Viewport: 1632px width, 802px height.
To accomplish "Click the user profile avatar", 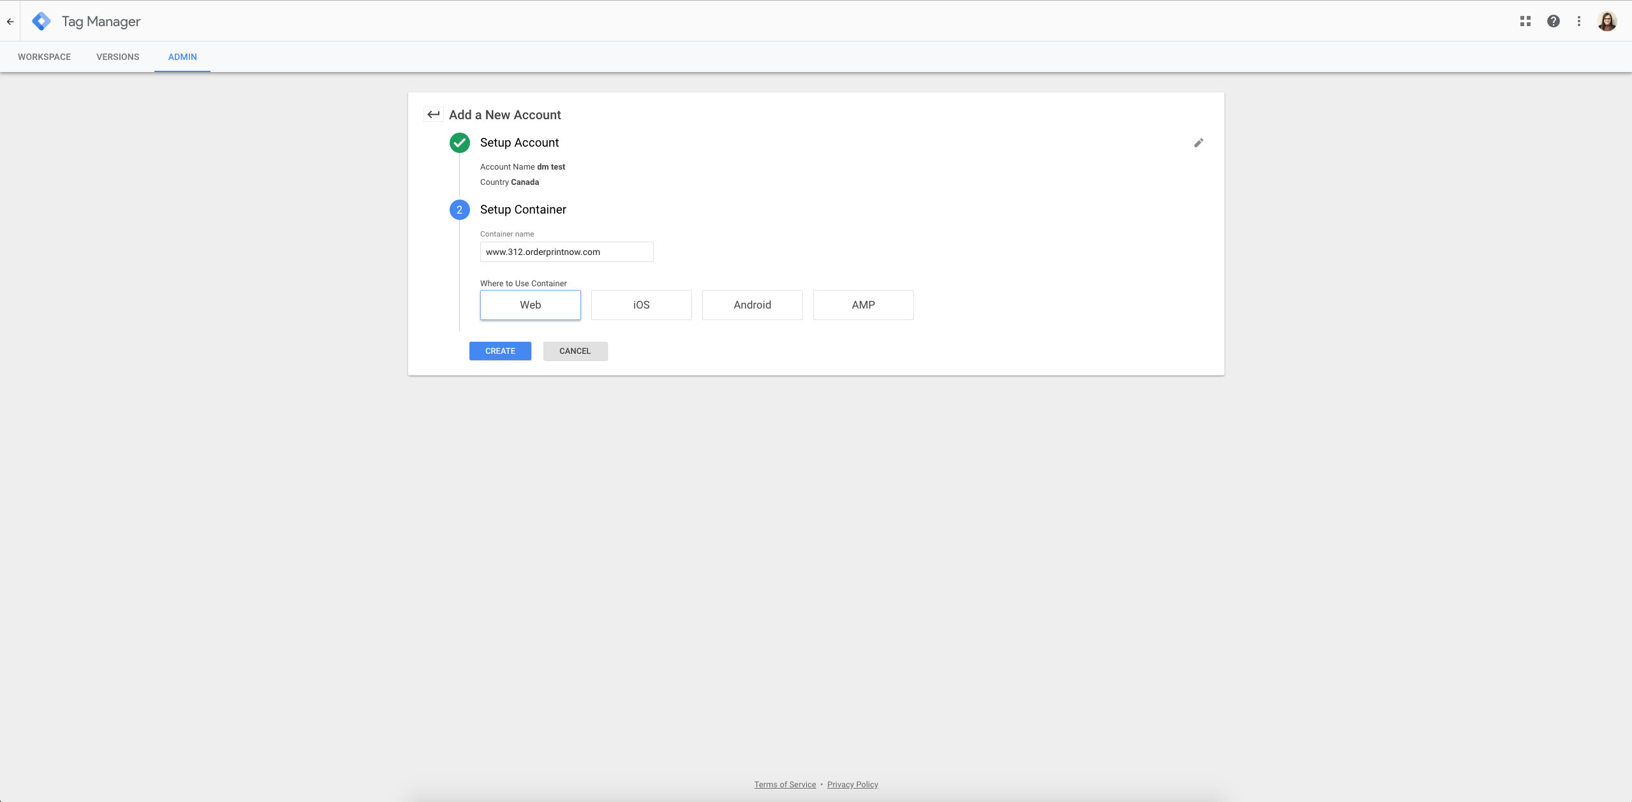I will (1607, 21).
